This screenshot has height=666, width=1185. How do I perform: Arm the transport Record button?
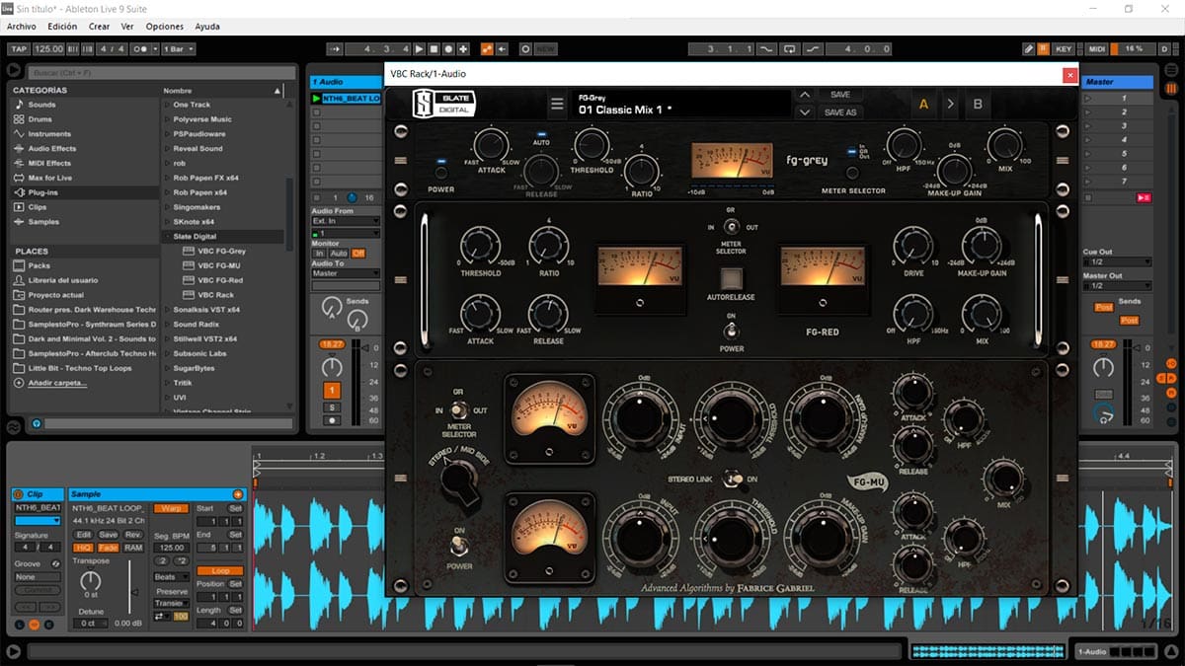pos(449,48)
